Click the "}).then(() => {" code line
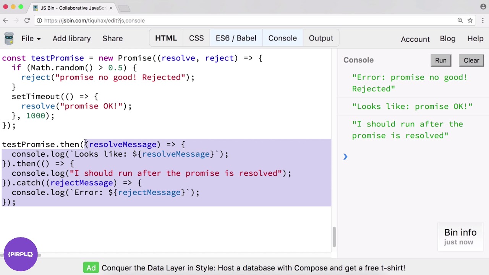Image resolution: width=489 pixels, height=275 pixels. click(x=38, y=163)
